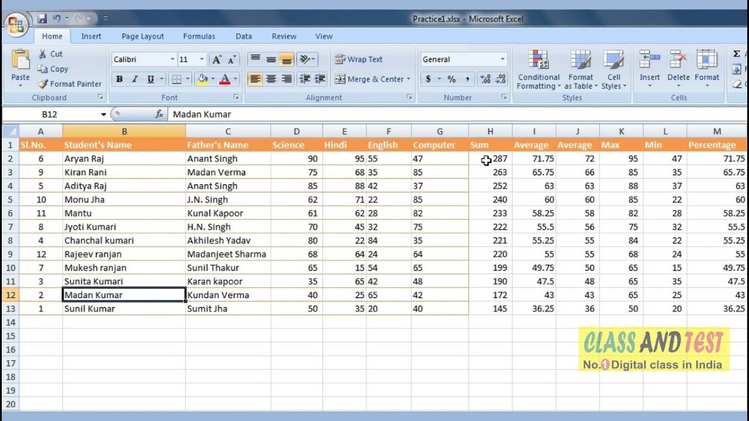This screenshot has width=749, height=421.
Task: Switch to the View tab
Action: [324, 36]
